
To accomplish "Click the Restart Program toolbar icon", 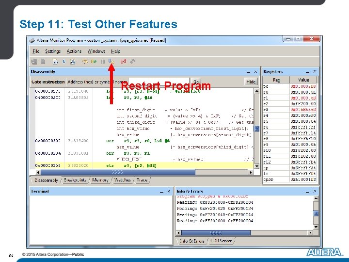I will pos(111,62).
